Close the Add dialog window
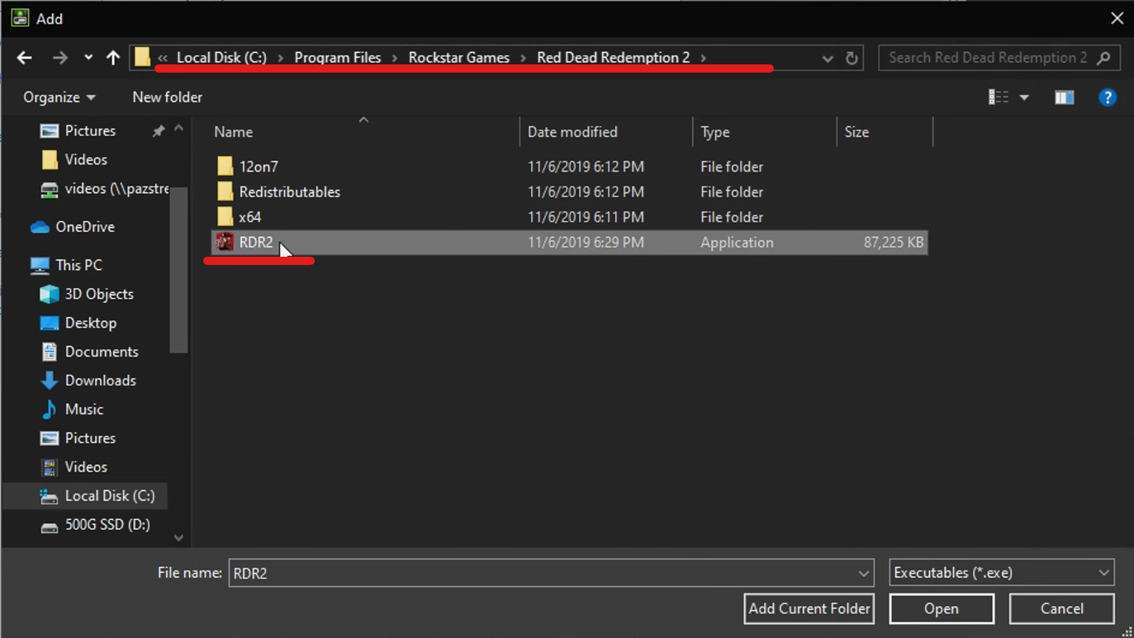Viewport: 1134px width, 638px height. click(1116, 18)
